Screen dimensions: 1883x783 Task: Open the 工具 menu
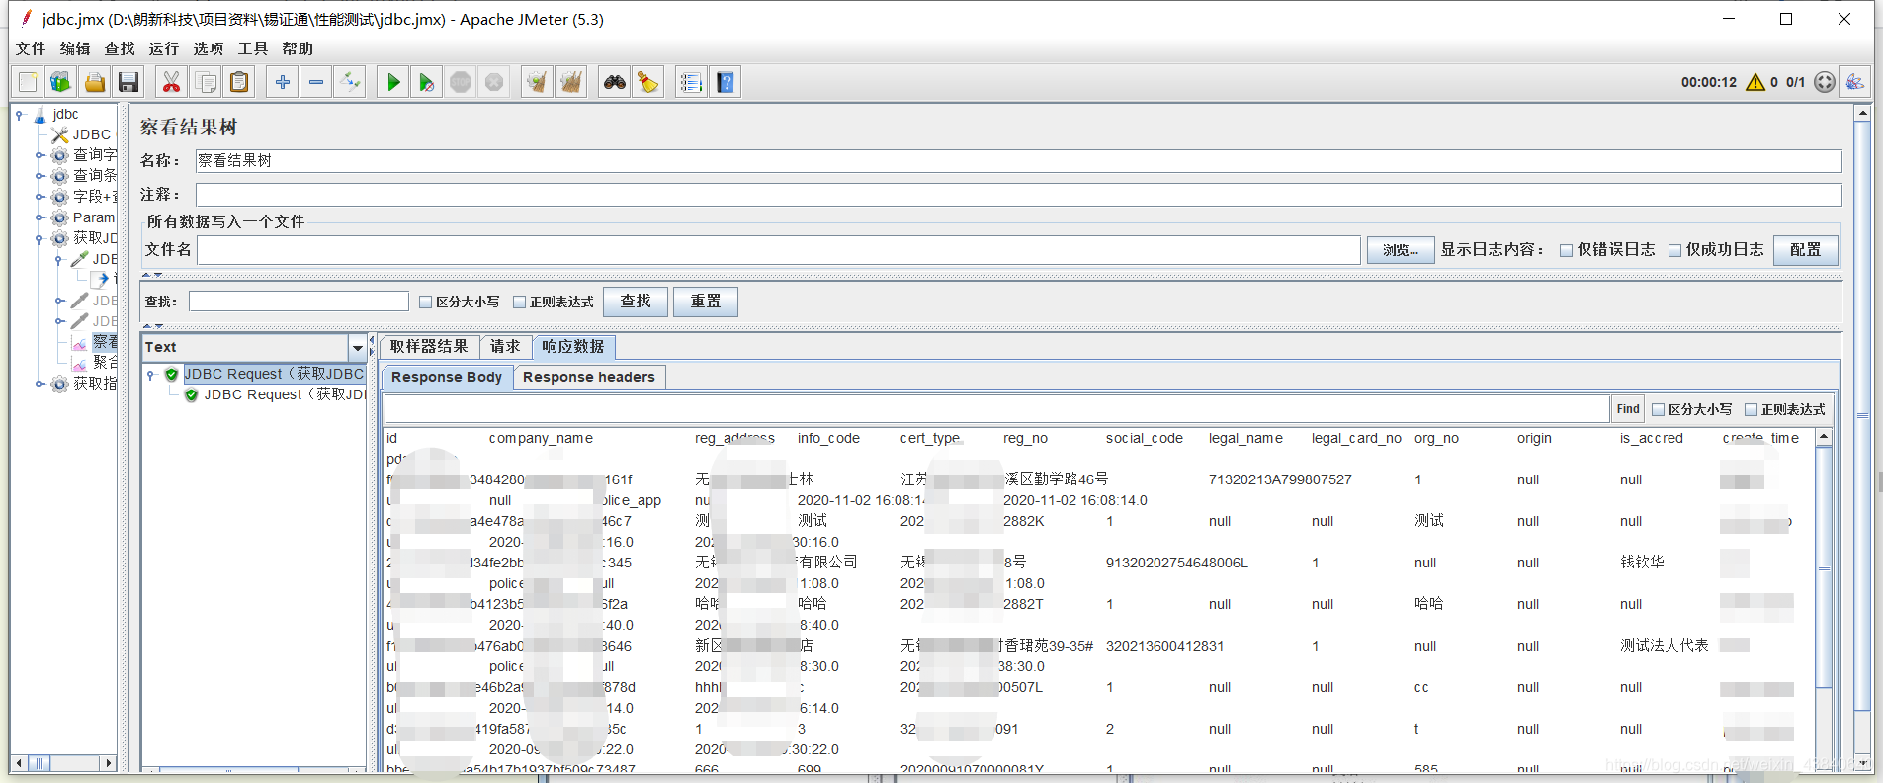pos(253,48)
